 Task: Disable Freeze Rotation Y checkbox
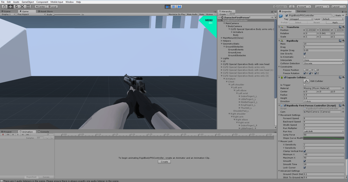pos(310,73)
